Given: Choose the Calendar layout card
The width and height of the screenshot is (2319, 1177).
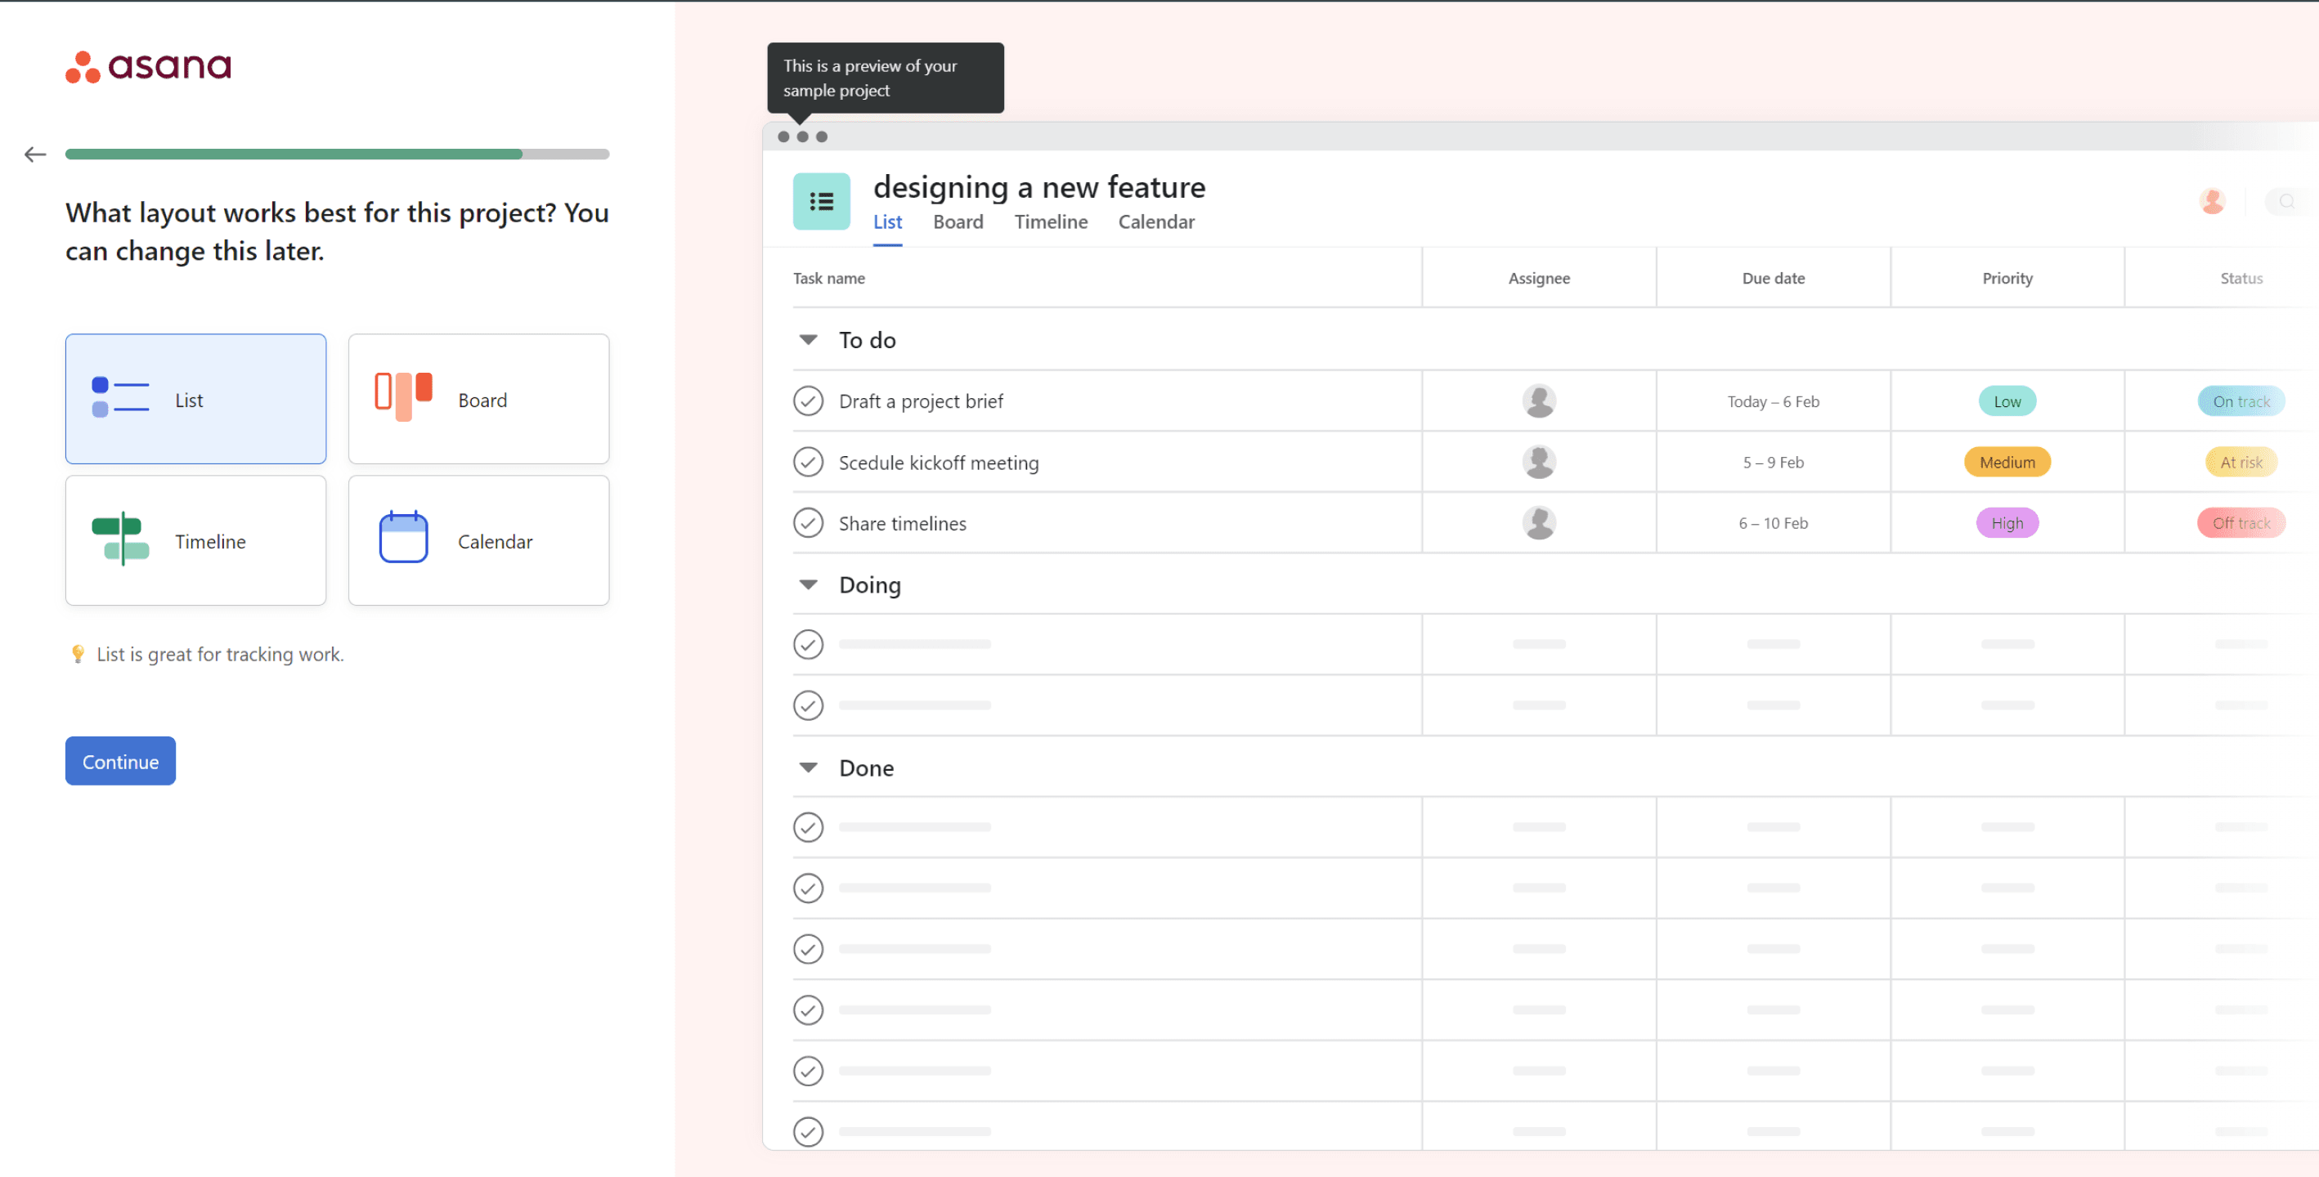Looking at the screenshot, I should (478, 541).
